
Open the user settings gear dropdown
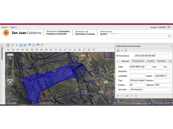pyautogui.click(x=169, y=27)
